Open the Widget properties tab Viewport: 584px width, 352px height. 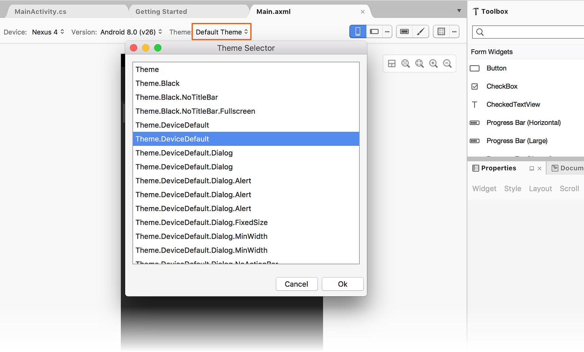(484, 189)
